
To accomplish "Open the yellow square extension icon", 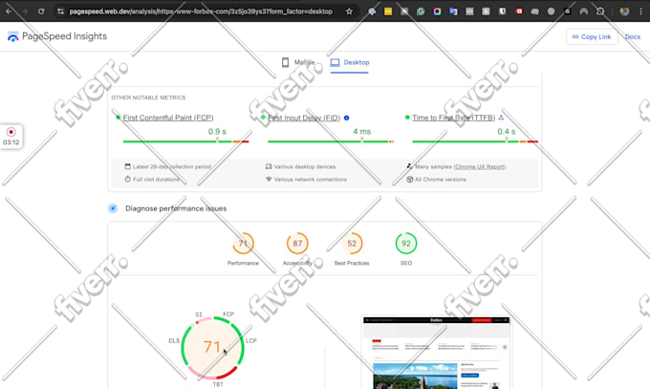I will pos(388,11).
